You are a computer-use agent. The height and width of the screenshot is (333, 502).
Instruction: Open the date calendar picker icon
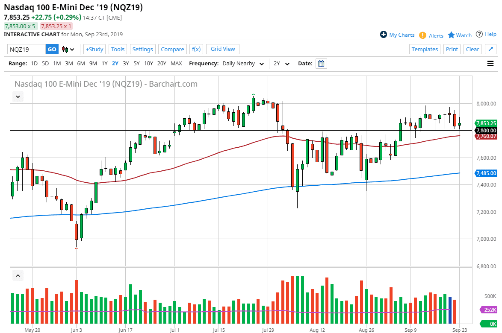(x=322, y=64)
